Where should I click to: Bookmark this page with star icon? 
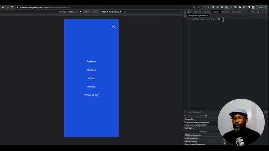tap(198, 8)
